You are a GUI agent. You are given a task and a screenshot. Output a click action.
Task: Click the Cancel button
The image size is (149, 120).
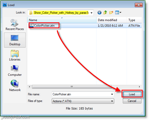[x=132, y=101]
